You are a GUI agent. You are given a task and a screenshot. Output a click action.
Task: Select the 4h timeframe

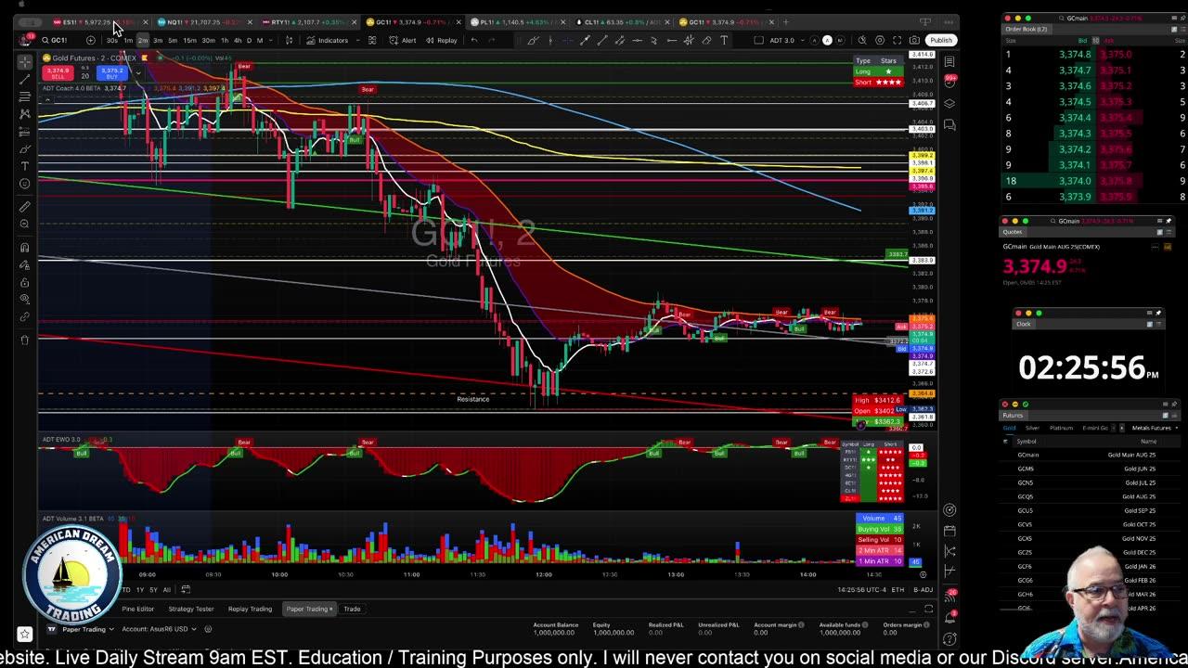[238, 40]
